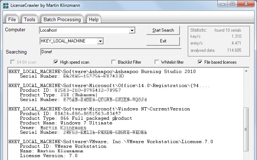Select the Windows NT\CurrentVersion registry line
This screenshot has width=257, height=160.
(99, 109)
